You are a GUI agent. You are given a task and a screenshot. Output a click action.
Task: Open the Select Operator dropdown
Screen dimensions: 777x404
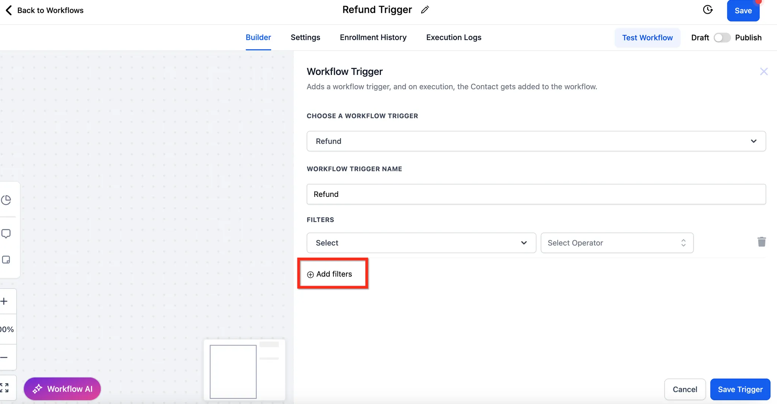pos(617,243)
